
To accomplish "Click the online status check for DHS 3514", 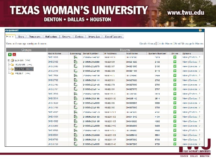I will (175, 98).
